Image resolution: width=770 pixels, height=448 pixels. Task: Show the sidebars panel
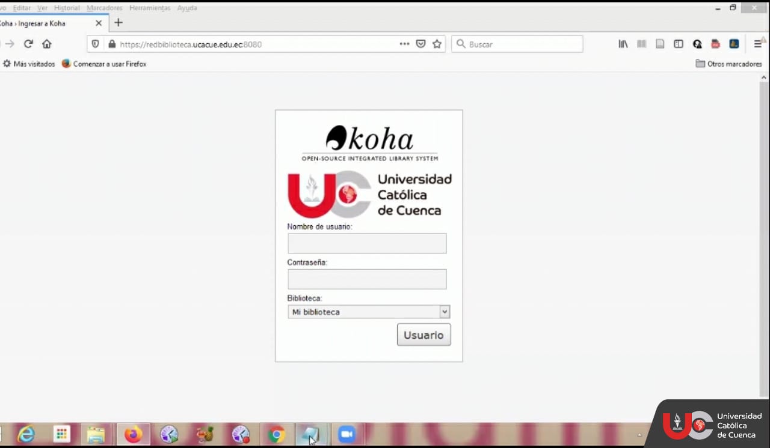(679, 44)
